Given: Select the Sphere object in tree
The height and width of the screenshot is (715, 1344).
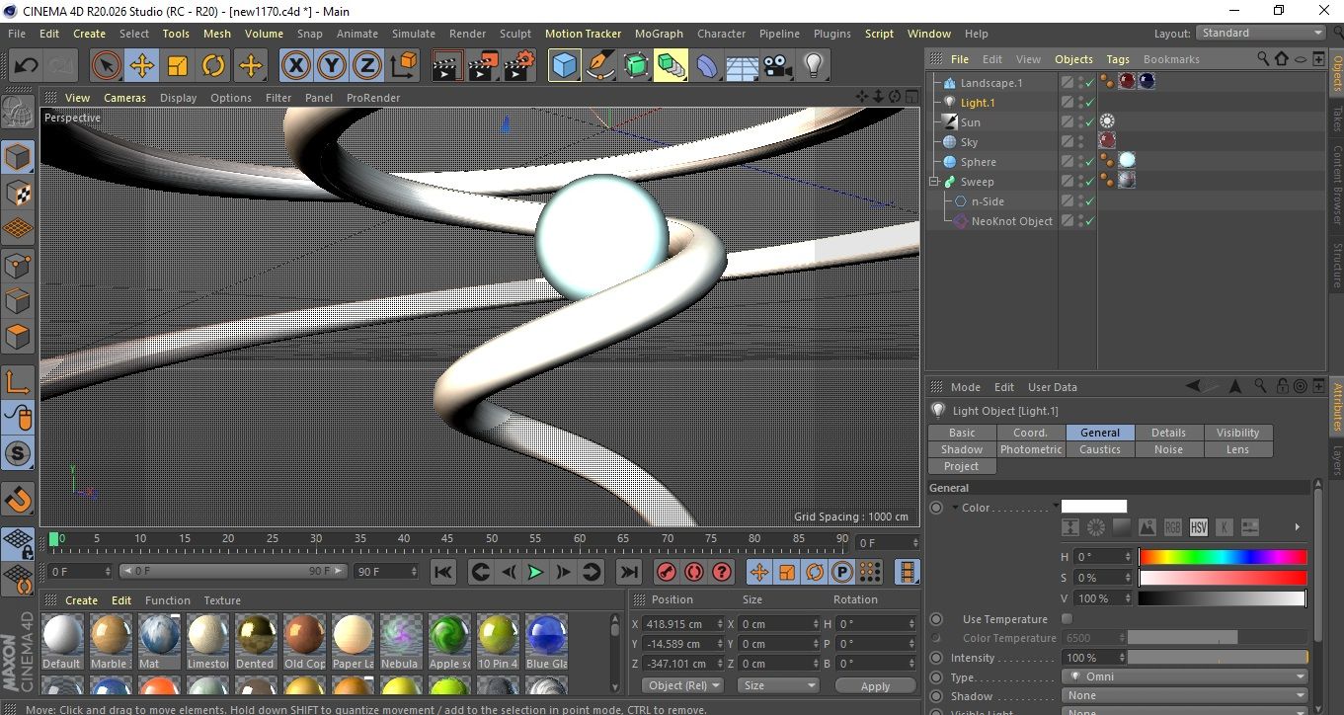Looking at the screenshot, I should [978, 162].
